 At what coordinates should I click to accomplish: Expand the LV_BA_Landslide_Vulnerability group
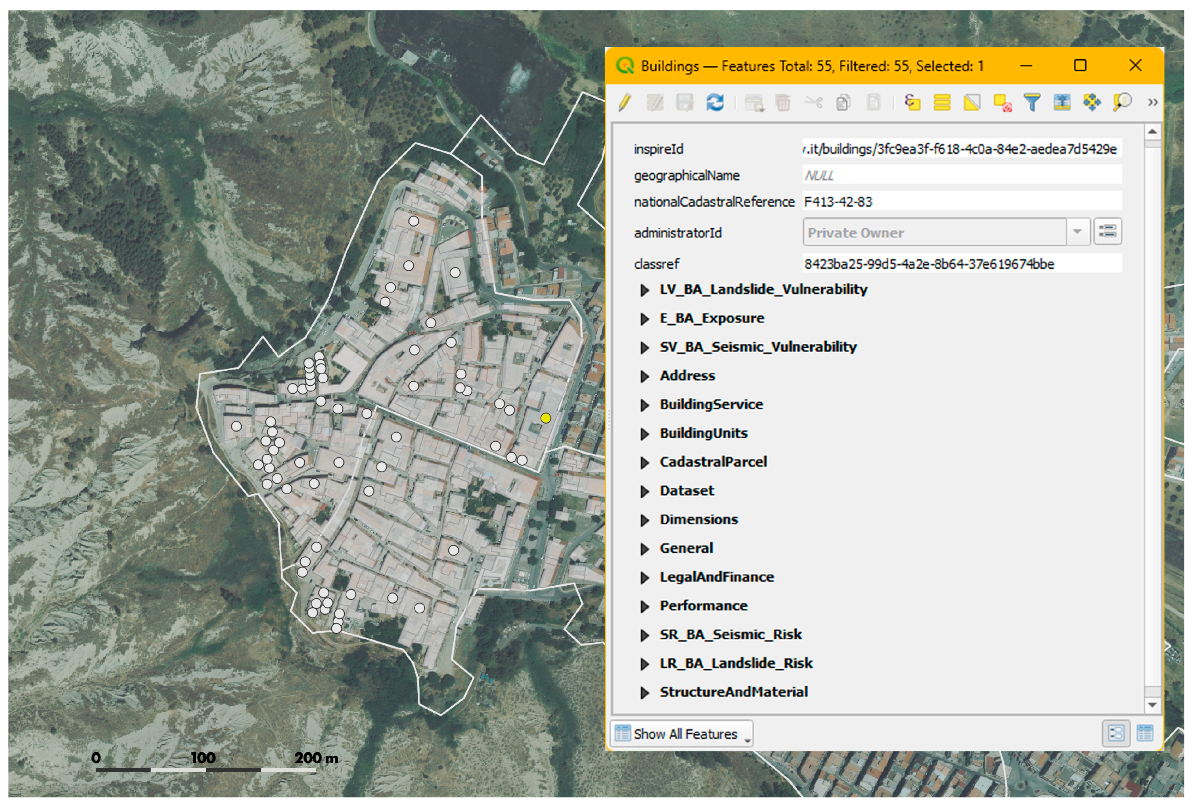click(645, 290)
